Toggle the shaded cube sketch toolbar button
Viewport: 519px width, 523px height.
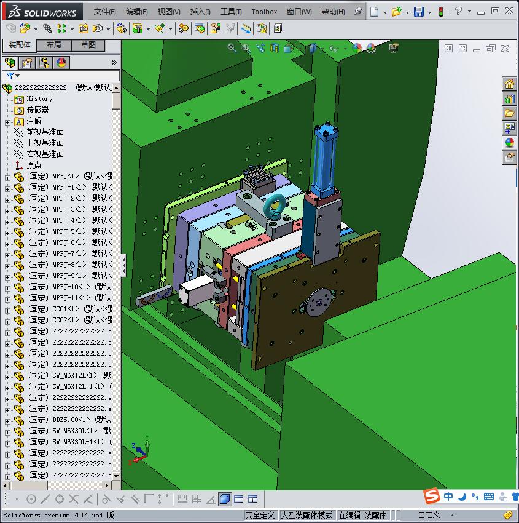pyautogui.click(x=225, y=499)
